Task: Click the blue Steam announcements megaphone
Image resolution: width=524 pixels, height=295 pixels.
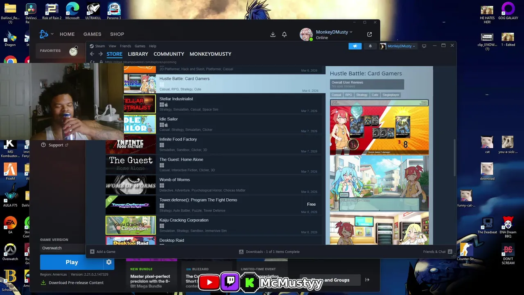Action: pos(355,46)
